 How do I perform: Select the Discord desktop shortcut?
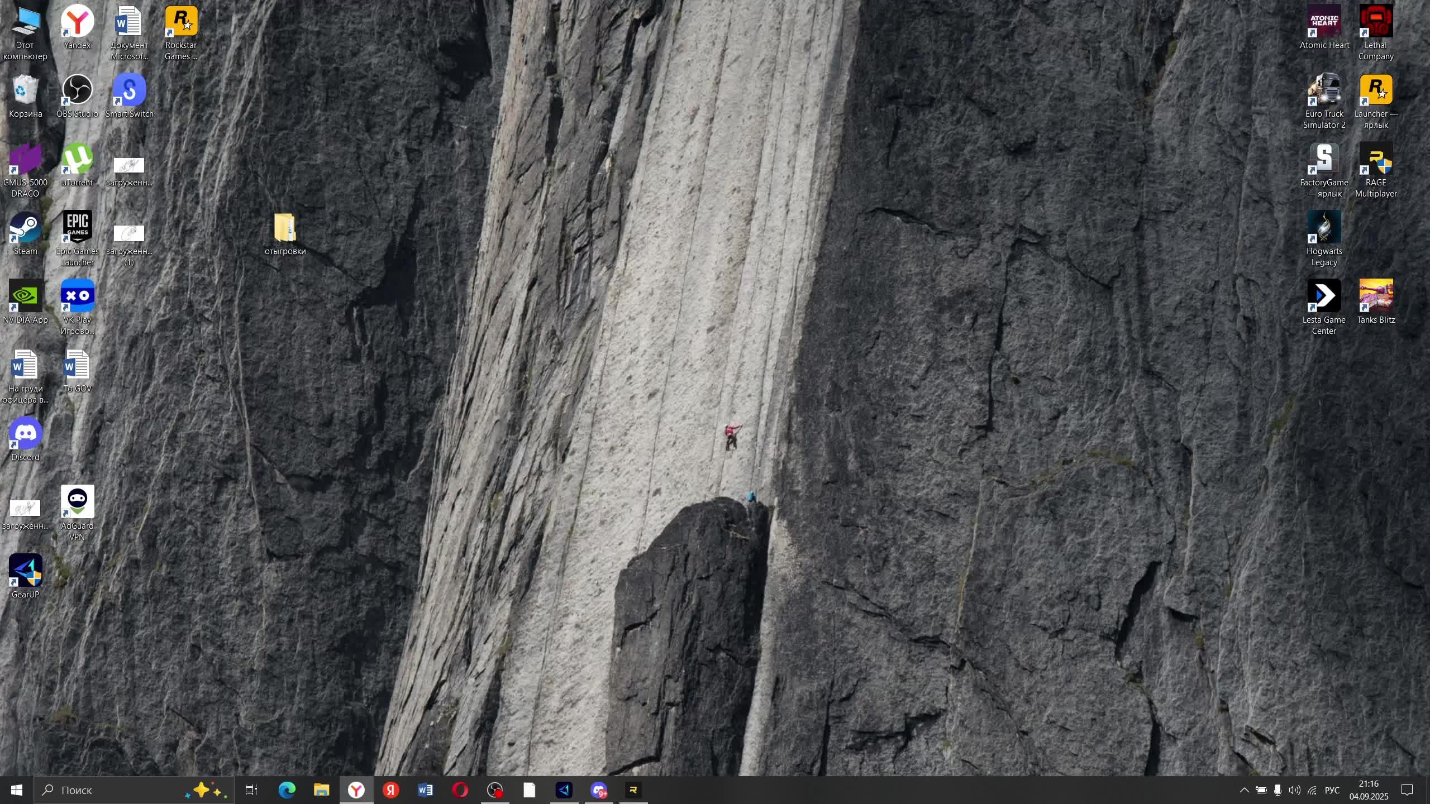click(x=25, y=434)
